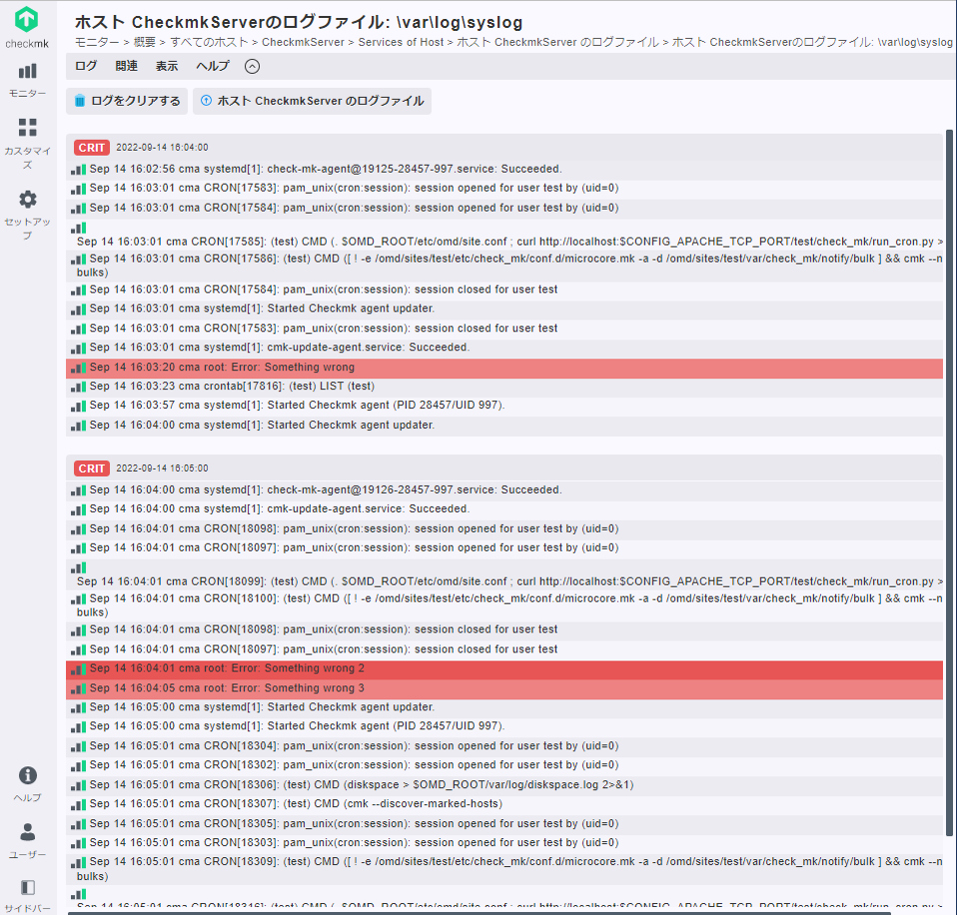Go to すべてのホスト breadcrumb link
Screen dimensions: 957x915
click(x=209, y=42)
